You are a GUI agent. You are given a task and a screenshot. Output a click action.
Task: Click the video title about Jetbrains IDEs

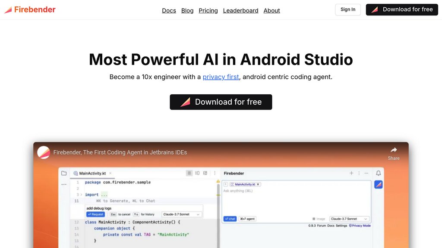[x=120, y=152]
